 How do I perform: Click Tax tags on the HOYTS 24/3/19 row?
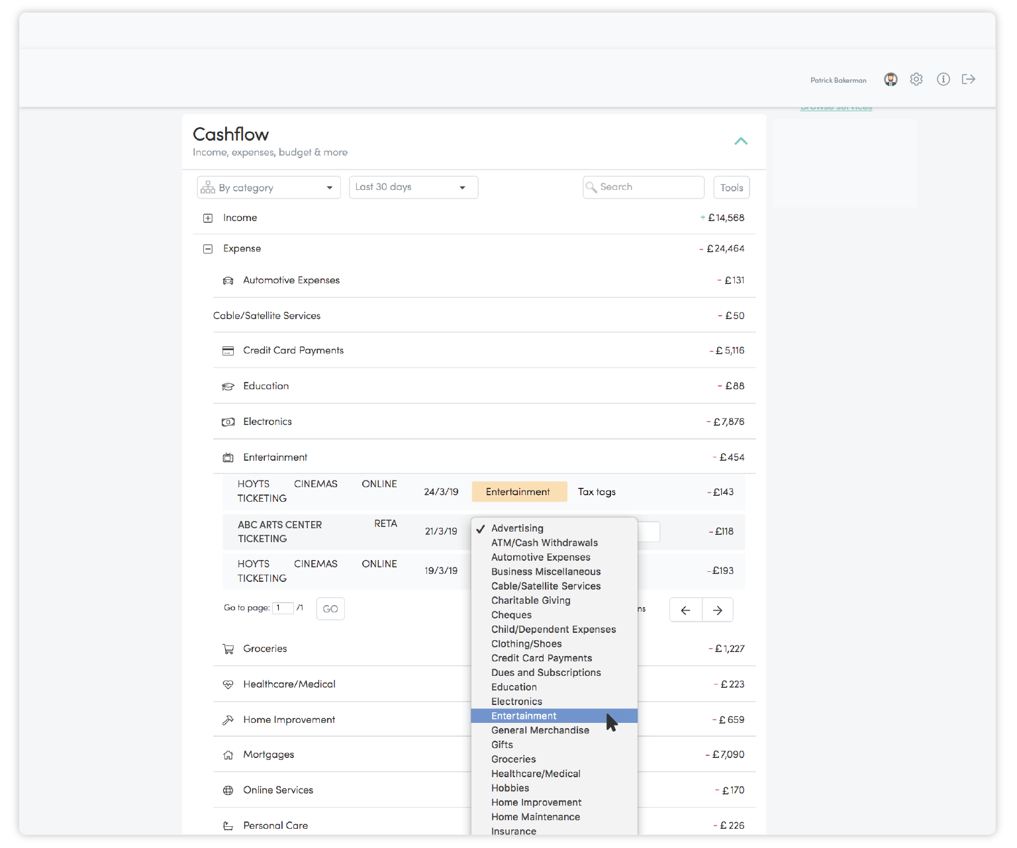click(x=597, y=492)
